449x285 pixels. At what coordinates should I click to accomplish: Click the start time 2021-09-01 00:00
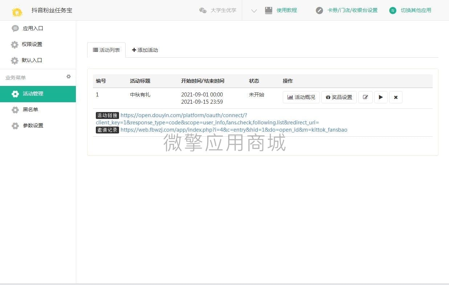(202, 95)
